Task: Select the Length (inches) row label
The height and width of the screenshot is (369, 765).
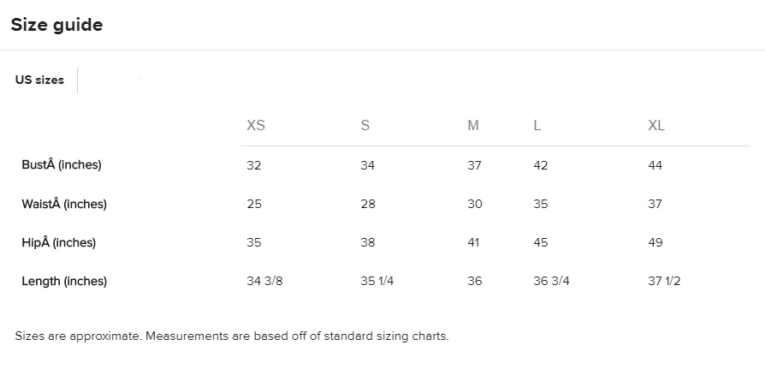Action: click(x=64, y=281)
